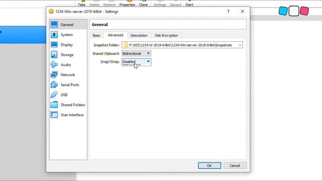Viewport: 322px width, 181px height.
Task: Close the Settings dialog window
Action: [243, 12]
